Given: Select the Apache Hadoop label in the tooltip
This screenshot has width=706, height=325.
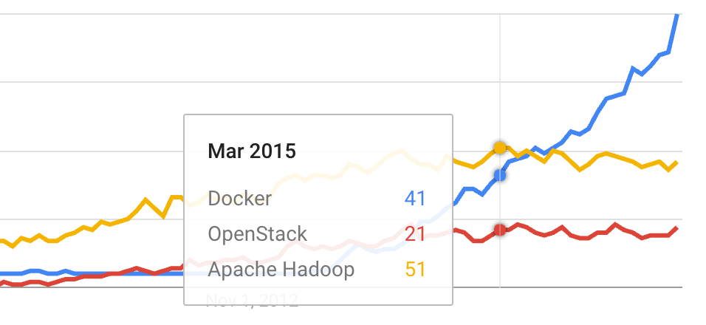Looking at the screenshot, I should (281, 270).
